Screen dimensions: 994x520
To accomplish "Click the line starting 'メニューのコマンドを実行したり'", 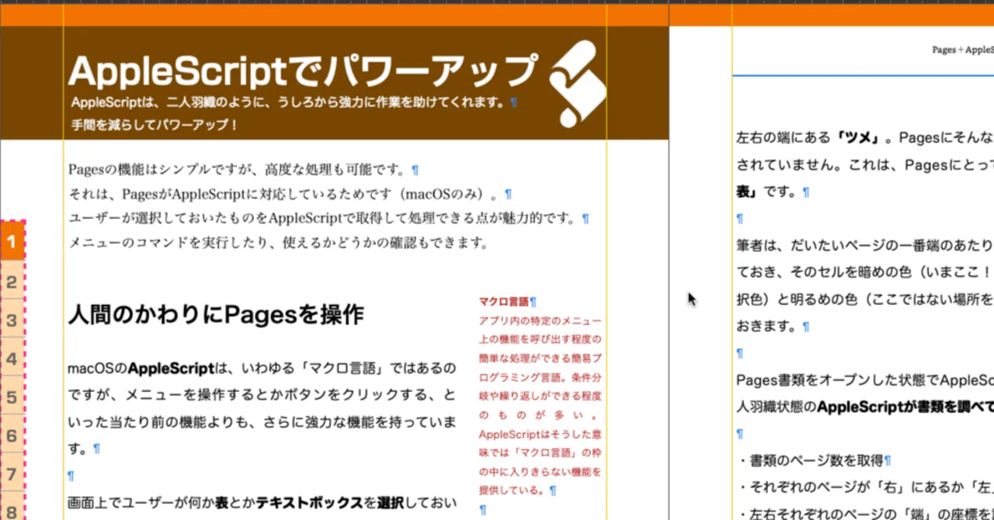I will click(279, 243).
